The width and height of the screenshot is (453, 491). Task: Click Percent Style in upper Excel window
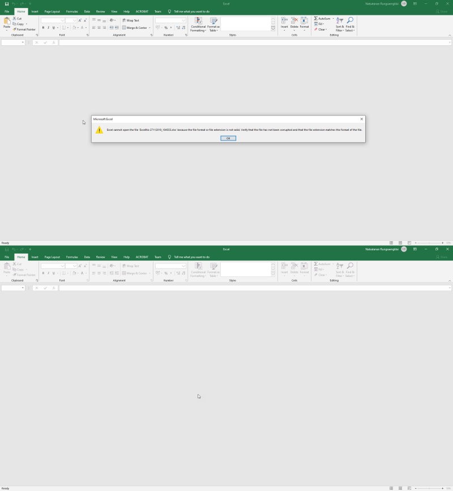point(166,28)
